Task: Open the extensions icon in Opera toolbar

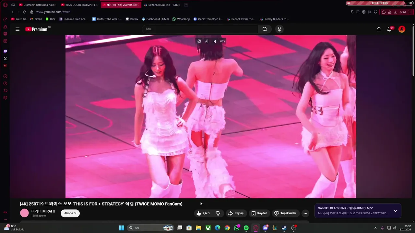Action: click(384, 12)
